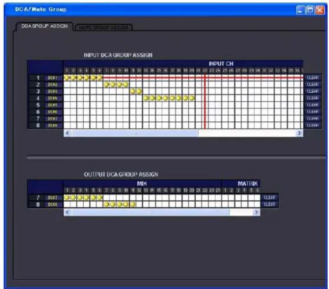Clear DCA1 input assignments
329x289 pixels.
click(x=313, y=78)
